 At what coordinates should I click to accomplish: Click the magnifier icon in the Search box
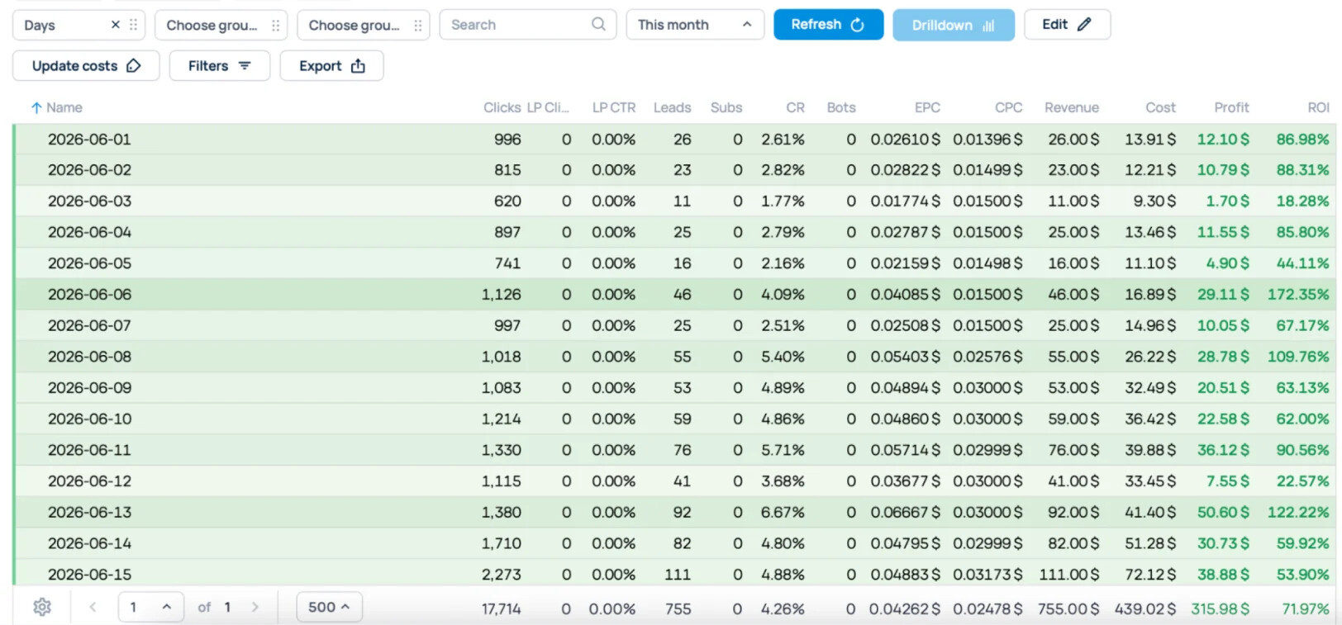(x=598, y=25)
